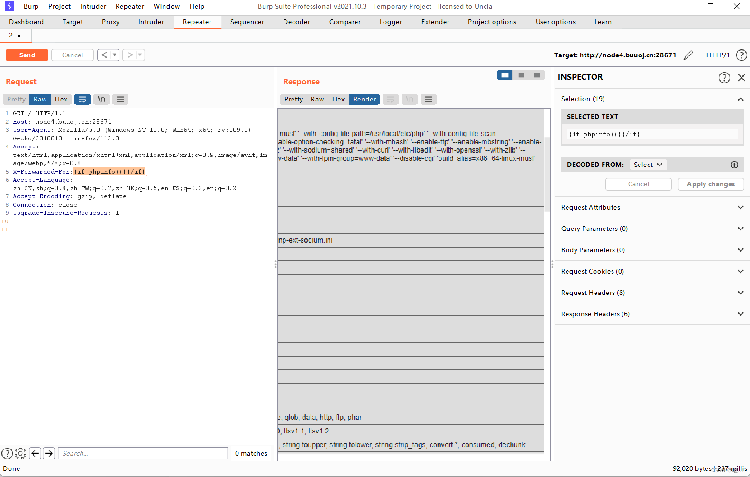Click the X-Forwarded-For header payload
750x477 pixels.
pyautogui.click(x=110, y=172)
